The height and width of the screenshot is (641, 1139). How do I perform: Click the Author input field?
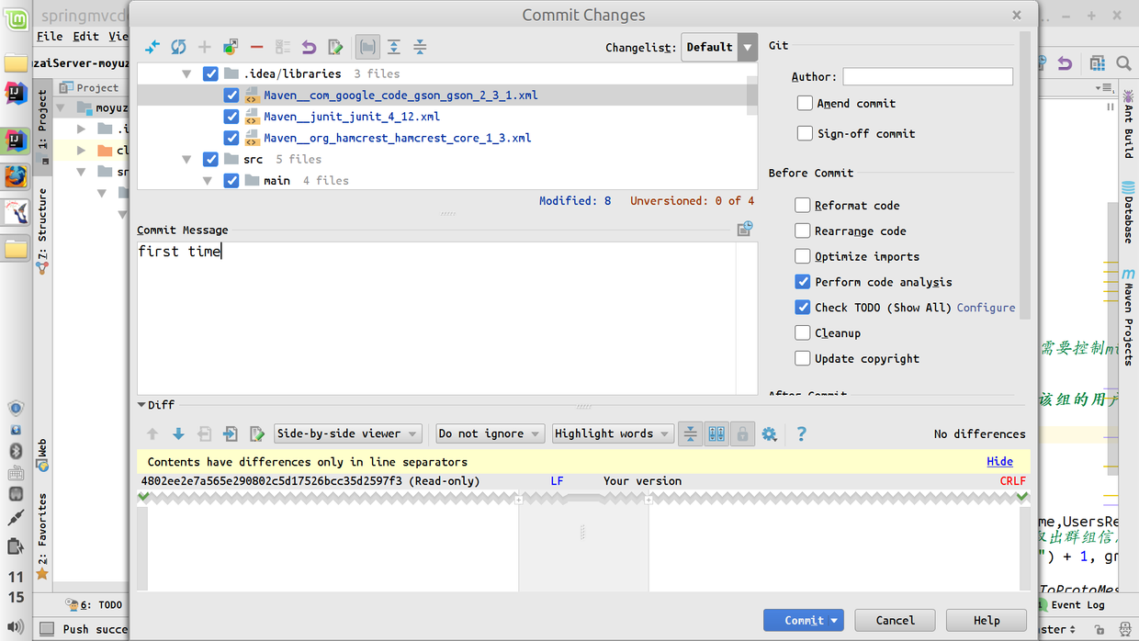tap(928, 76)
